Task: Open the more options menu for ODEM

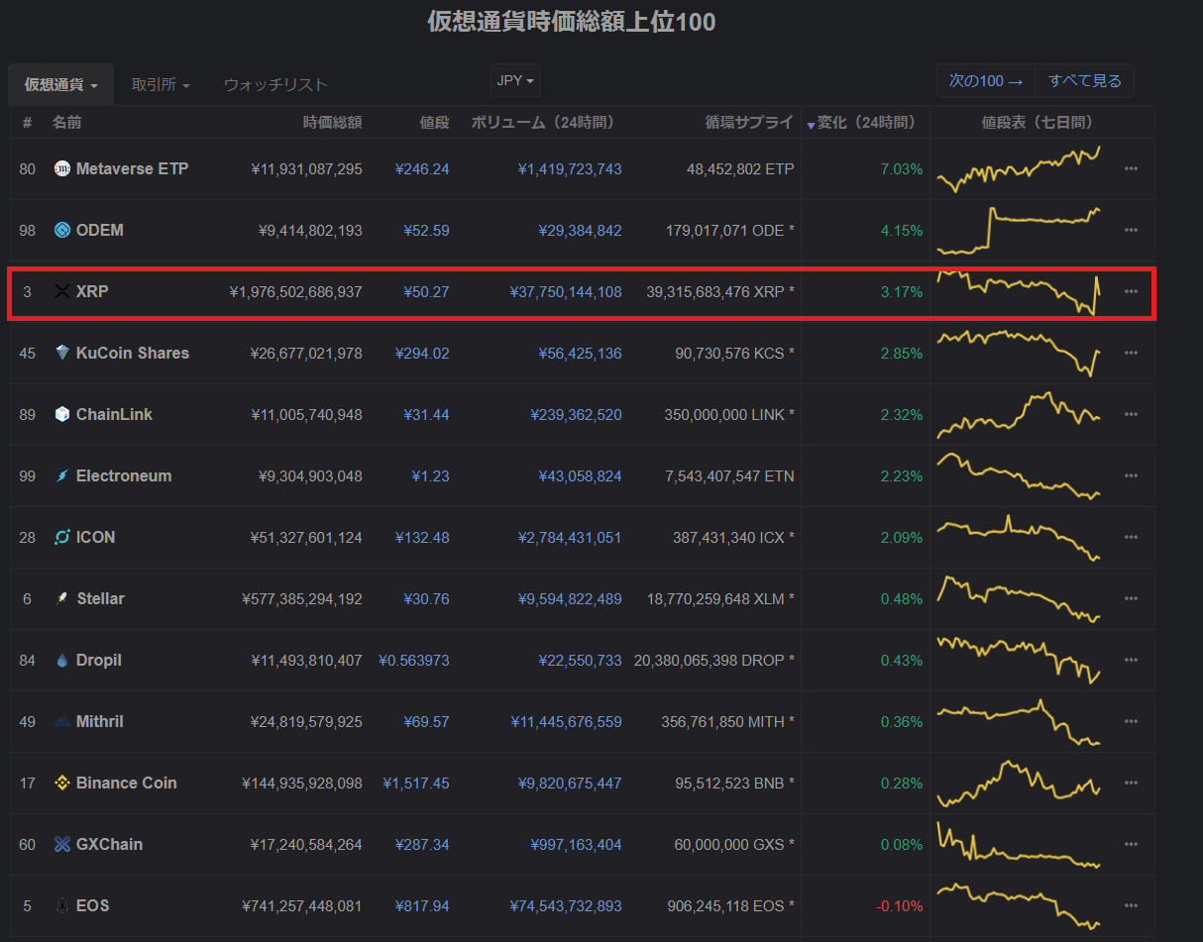Action: (x=1131, y=231)
